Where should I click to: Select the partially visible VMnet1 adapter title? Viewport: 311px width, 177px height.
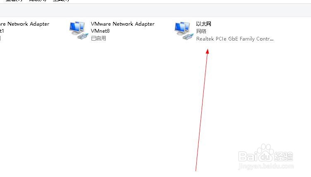click(24, 24)
